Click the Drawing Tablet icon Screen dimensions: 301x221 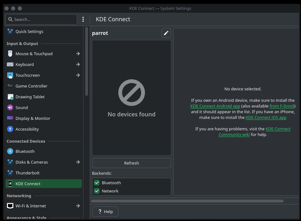point(10,97)
